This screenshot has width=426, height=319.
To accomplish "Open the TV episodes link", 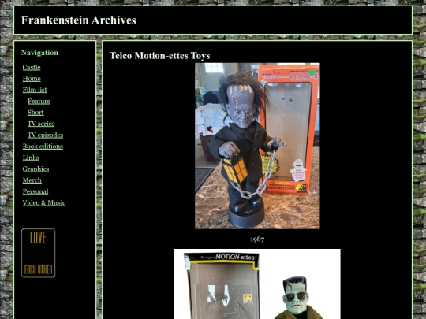I will click(46, 135).
